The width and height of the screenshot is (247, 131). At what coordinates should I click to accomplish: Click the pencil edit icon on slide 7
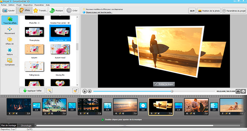227,114
